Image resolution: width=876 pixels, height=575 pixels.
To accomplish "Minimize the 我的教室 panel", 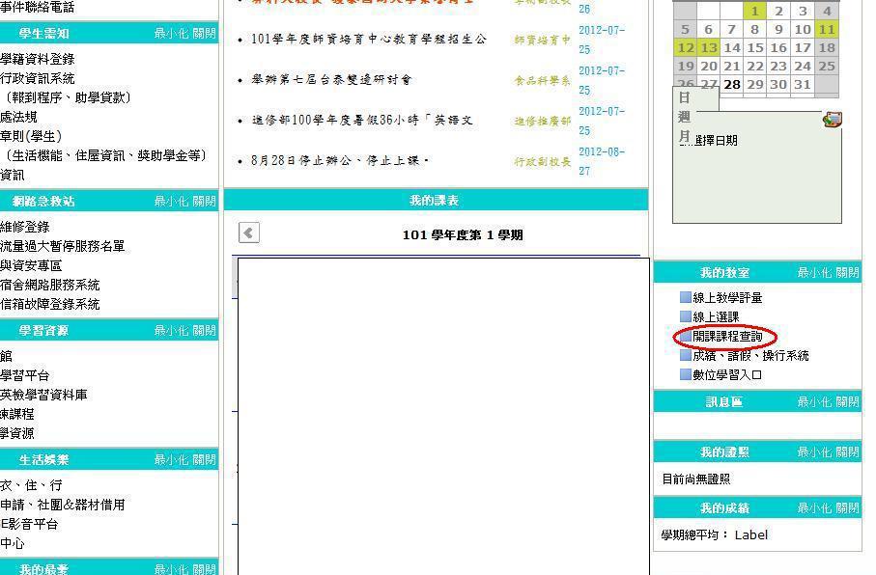I will point(815,272).
